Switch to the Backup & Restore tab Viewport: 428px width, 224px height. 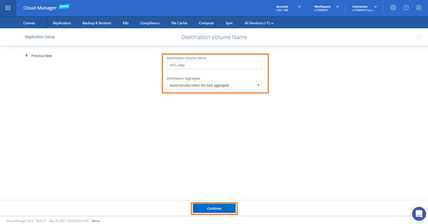click(x=97, y=23)
